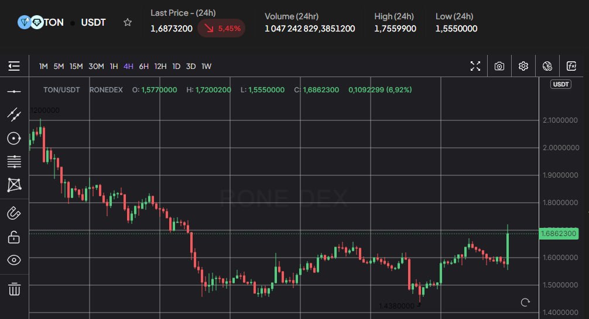Toggle magnet mode for drawings

tap(14, 213)
